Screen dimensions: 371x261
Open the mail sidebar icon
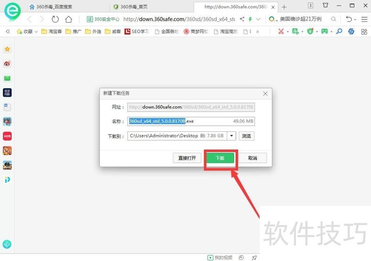[x=7, y=78]
